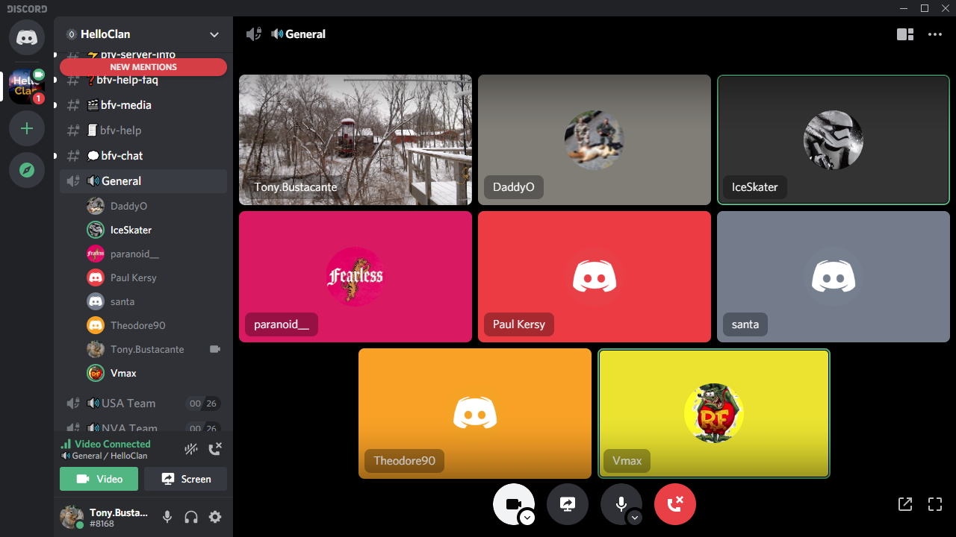Viewport: 956px width, 537px height.
Task: Toggle mute microphone in user panel
Action: [167, 517]
